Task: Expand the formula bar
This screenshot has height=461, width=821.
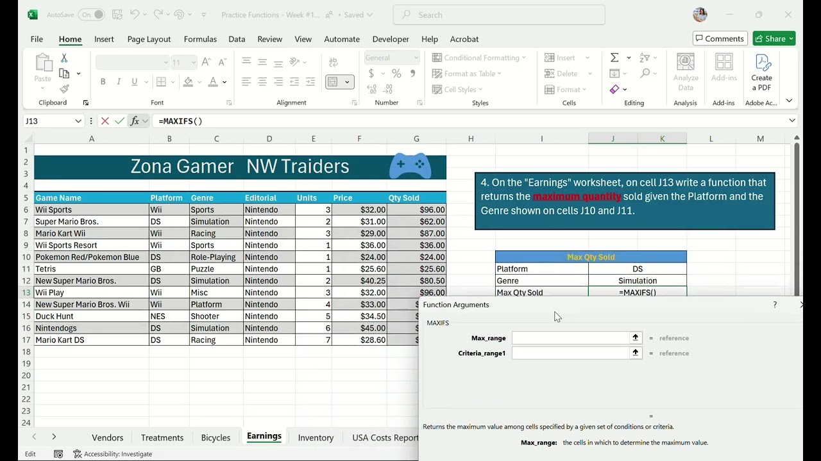Action: [792, 120]
